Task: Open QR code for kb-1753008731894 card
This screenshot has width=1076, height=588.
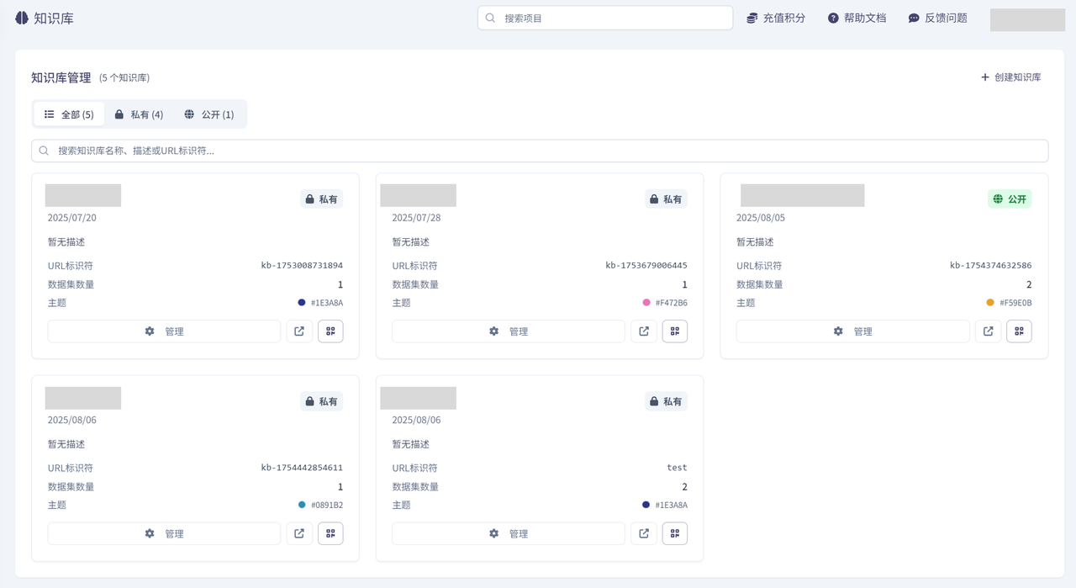Action: (x=330, y=331)
